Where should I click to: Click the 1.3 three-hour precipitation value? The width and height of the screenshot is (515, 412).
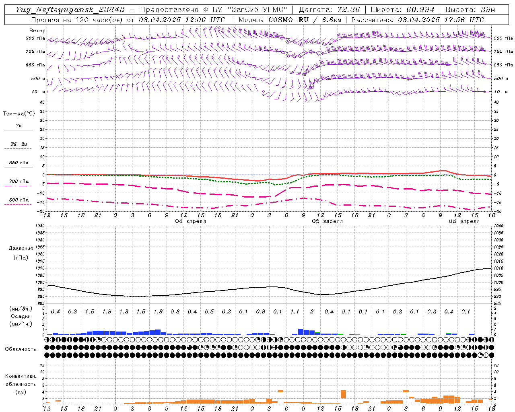tap(124, 312)
